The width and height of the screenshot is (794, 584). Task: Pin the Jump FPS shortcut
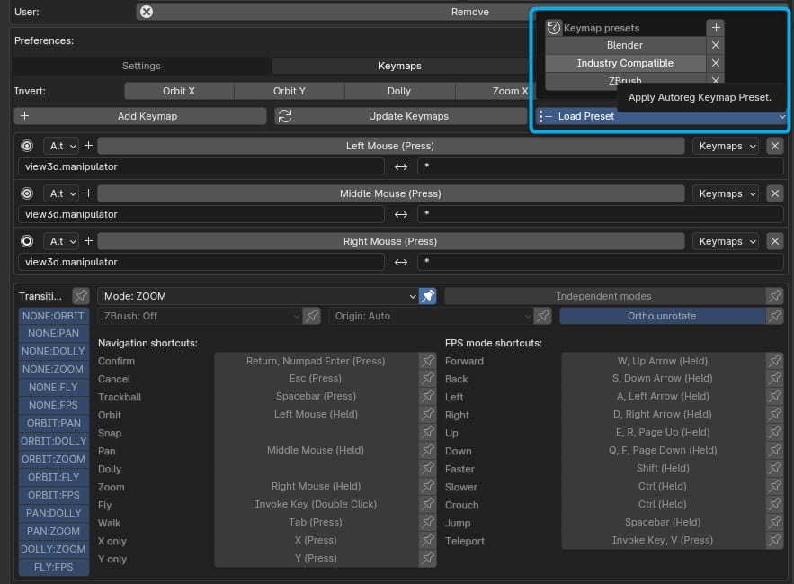[x=775, y=522]
